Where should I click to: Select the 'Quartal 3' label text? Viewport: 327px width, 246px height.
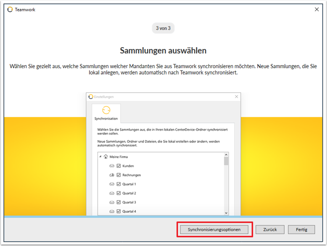129,202
